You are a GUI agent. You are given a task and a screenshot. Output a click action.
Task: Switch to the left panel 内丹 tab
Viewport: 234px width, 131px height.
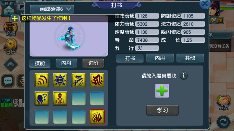66,63
